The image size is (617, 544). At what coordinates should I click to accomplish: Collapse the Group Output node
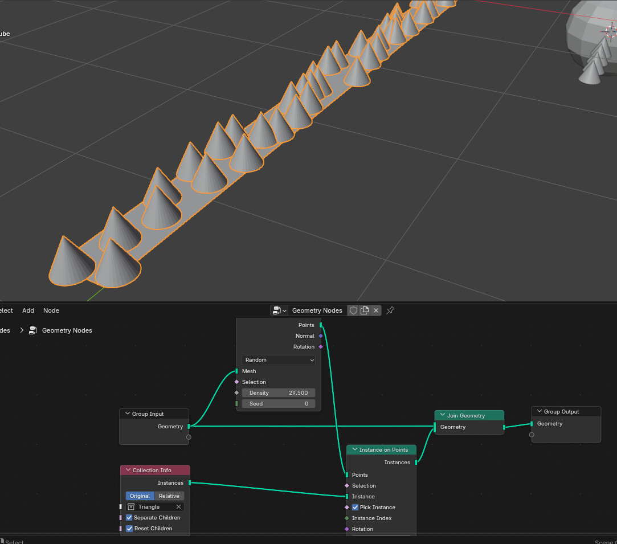click(540, 411)
